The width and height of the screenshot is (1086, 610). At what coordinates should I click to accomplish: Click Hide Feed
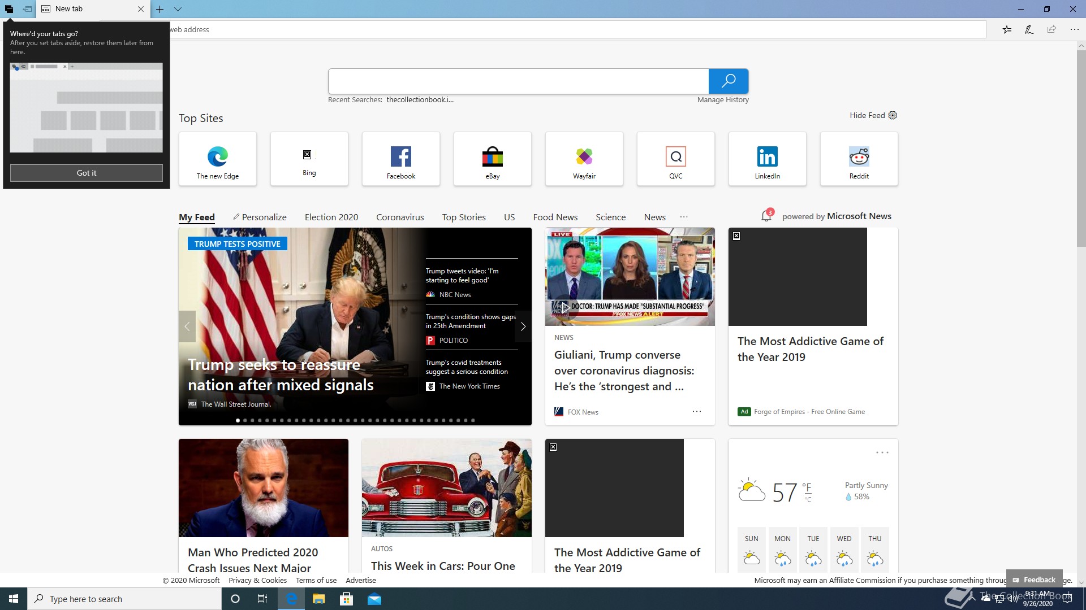point(867,115)
